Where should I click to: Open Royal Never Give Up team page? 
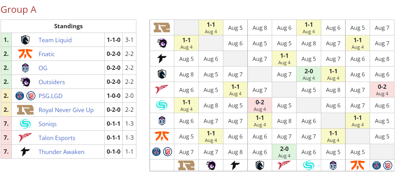pos(66,110)
